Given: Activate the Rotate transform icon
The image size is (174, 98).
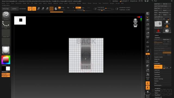Looking at the screenshot, I should (x=47, y=9).
